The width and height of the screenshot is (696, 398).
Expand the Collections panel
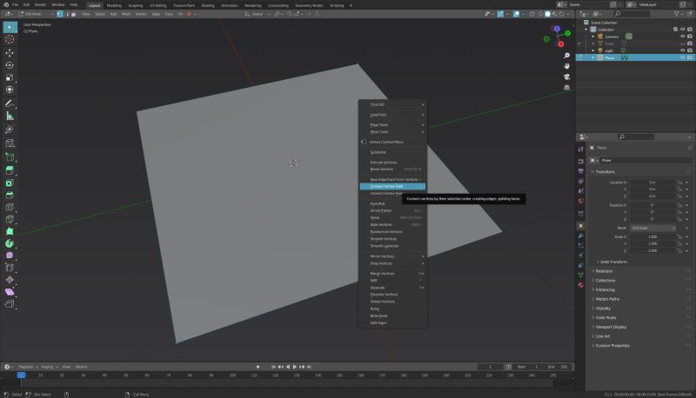click(605, 281)
